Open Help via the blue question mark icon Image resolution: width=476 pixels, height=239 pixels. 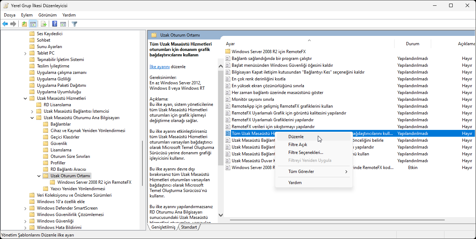(x=55, y=24)
